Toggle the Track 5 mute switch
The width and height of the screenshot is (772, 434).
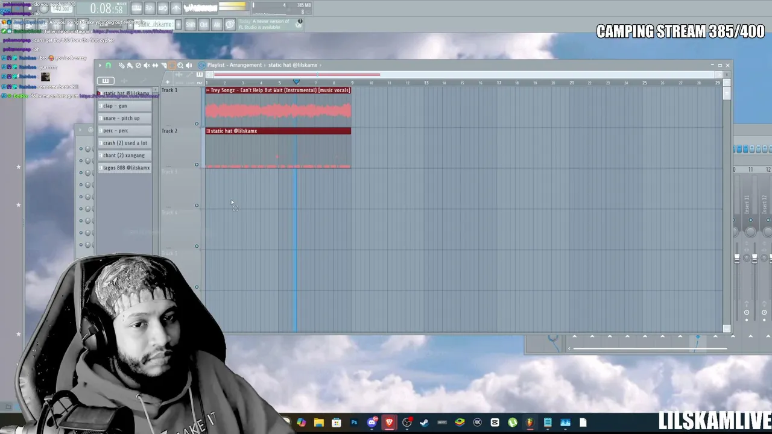click(x=197, y=287)
